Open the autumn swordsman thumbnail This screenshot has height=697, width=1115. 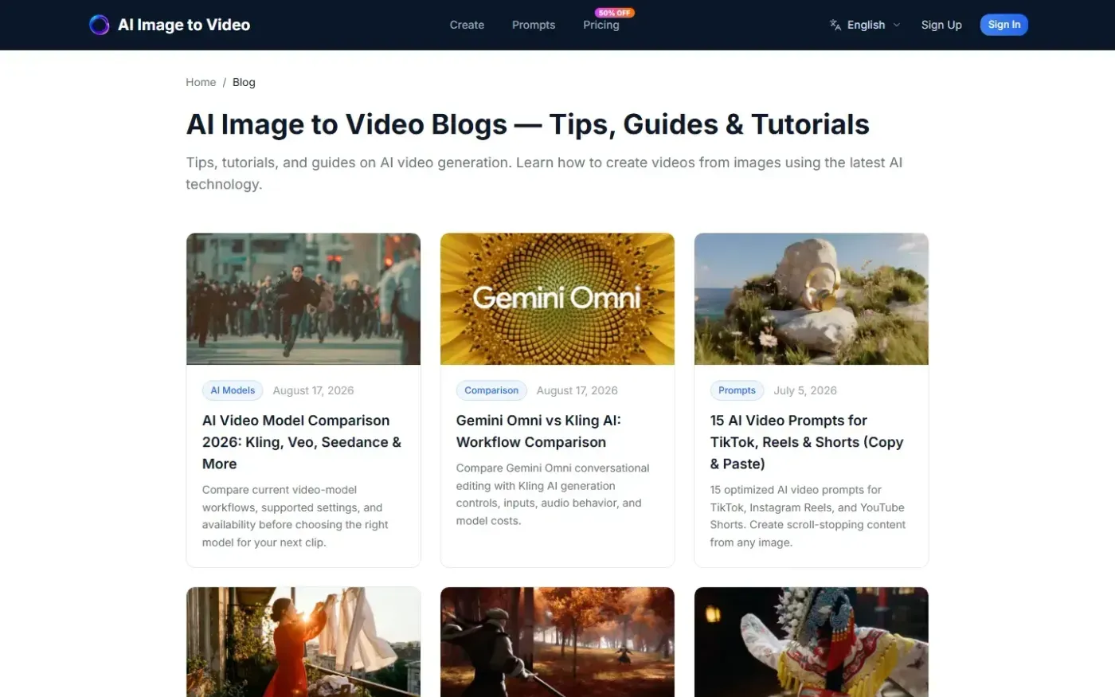pyautogui.click(x=557, y=642)
